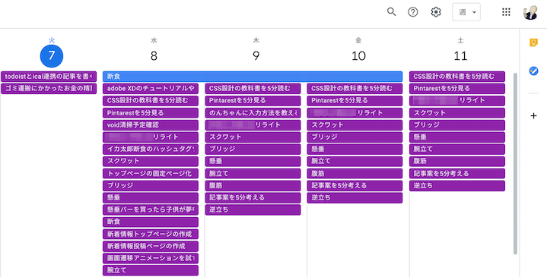
Task: Open the help question mark menu
Action: (413, 12)
